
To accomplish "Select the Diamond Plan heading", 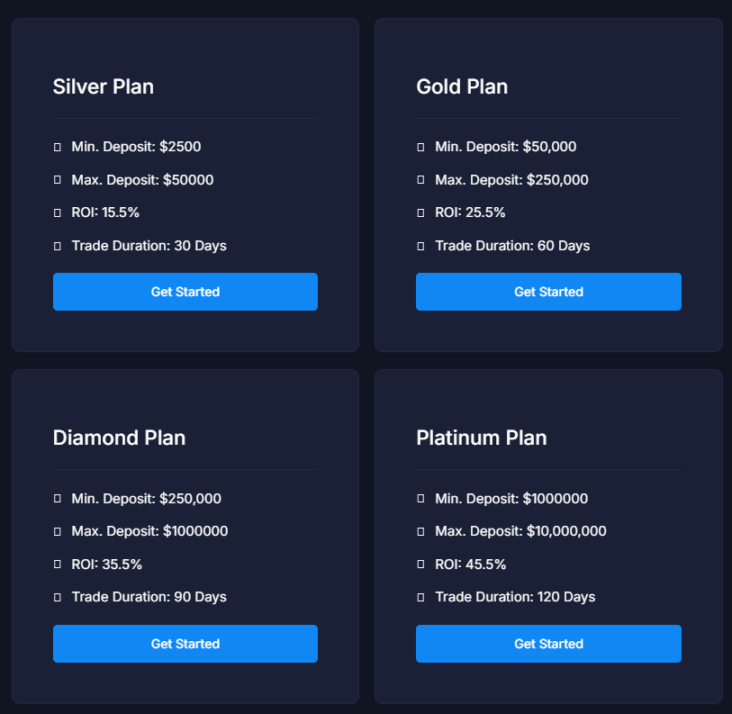I will pos(119,438).
